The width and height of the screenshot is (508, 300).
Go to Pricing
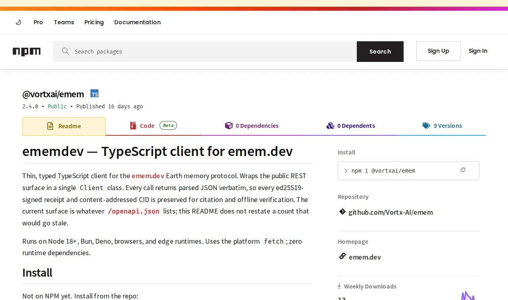pos(94,22)
